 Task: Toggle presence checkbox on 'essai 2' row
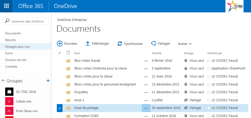point(209,100)
